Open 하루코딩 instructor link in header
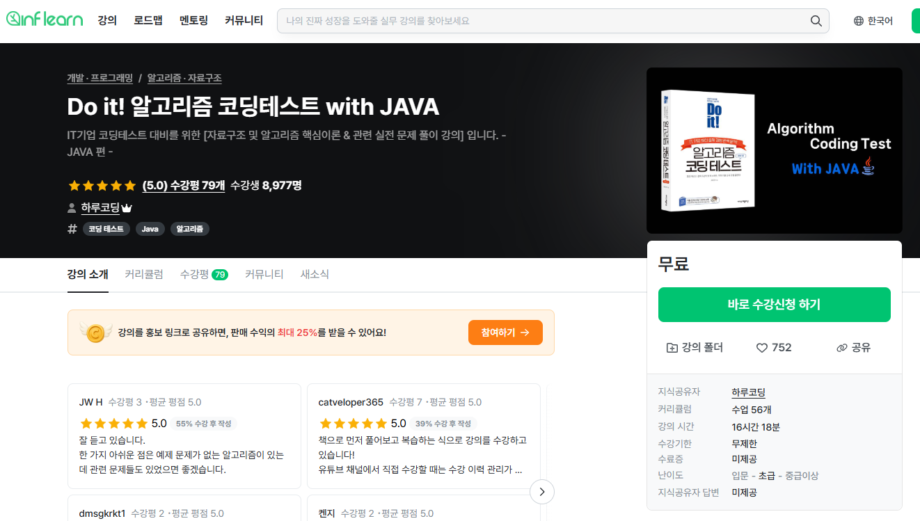The width and height of the screenshot is (920, 521). [x=100, y=208]
